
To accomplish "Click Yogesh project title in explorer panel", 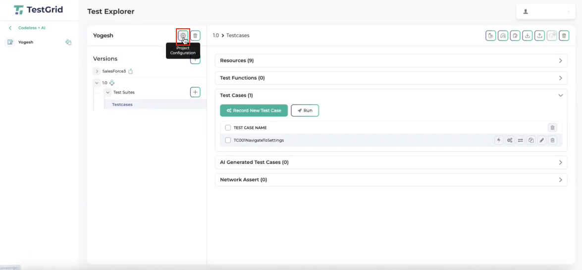I will [103, 36].
